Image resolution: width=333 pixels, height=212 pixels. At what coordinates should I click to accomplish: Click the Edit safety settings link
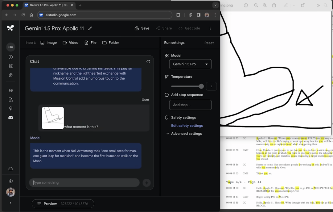pyautogui.click(x=187, y=126)
